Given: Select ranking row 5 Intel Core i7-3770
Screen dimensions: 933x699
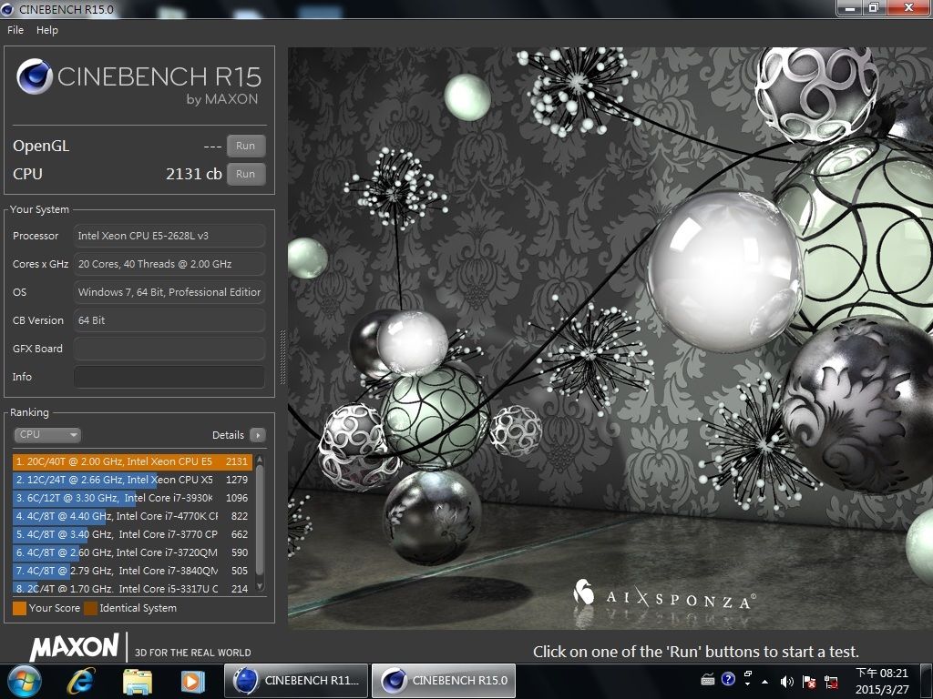Looking at the screenshot, I should 132,534.
